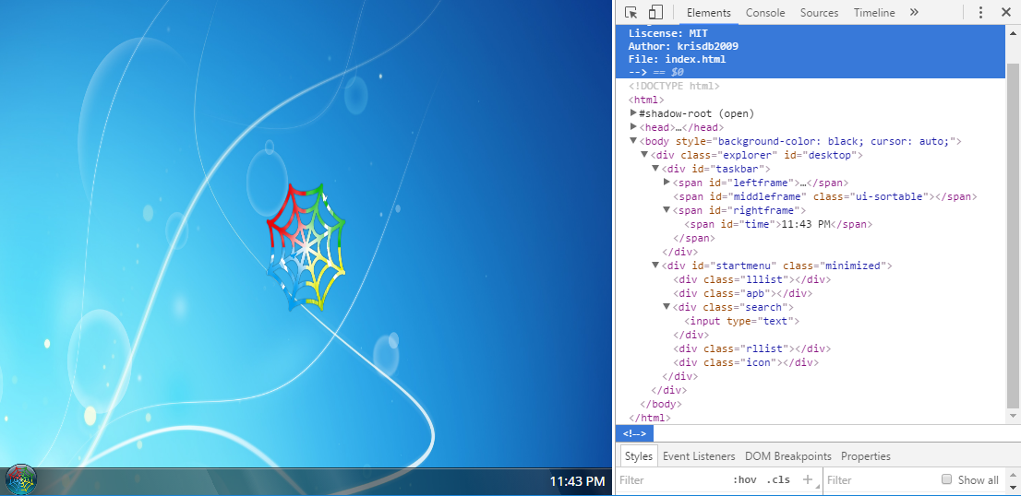
Task: Click the plus icon to add style rule
Action: (808, 479)
